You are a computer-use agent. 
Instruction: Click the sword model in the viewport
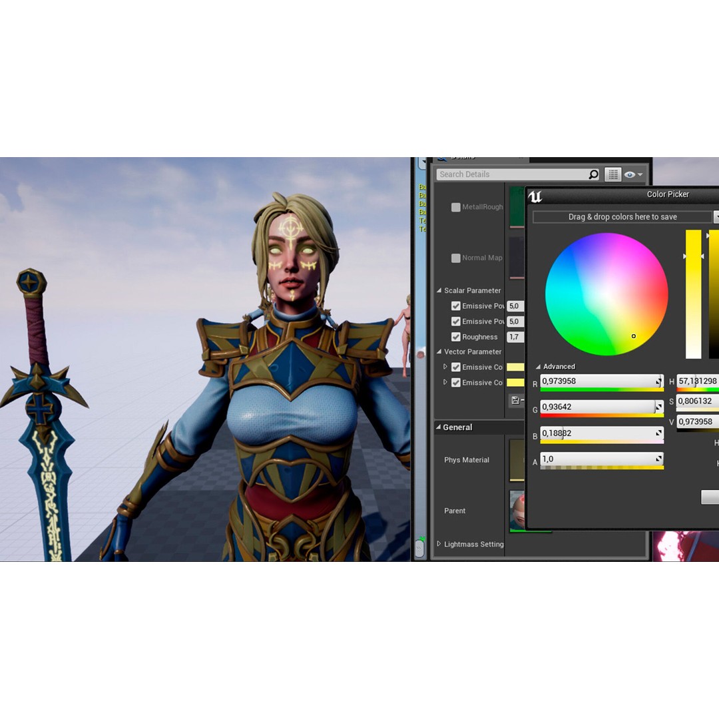[x=45, y=415]
